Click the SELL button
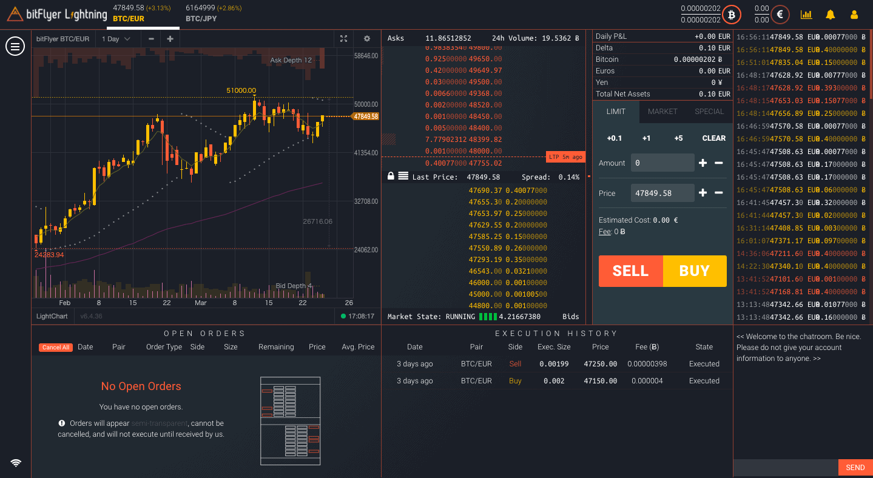The image size is (873, 478). [631, 271]
